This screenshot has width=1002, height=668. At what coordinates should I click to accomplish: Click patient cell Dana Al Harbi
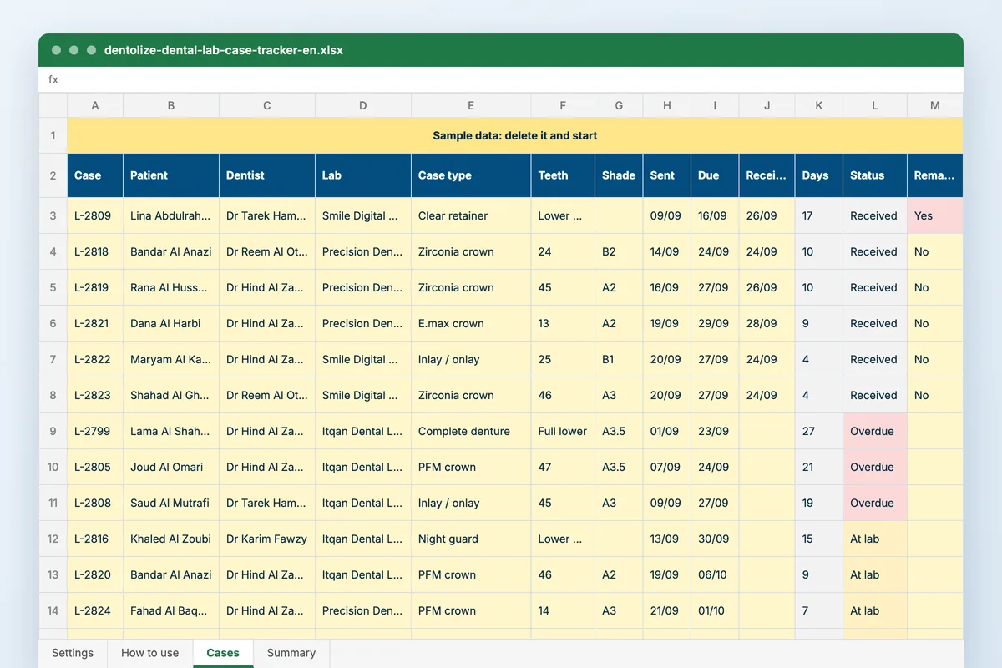coord(171,323)
